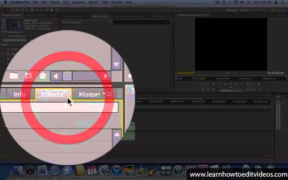Open the Wi-Fi status menu
This screenshot has height=180, width=288.
[236, 2]
